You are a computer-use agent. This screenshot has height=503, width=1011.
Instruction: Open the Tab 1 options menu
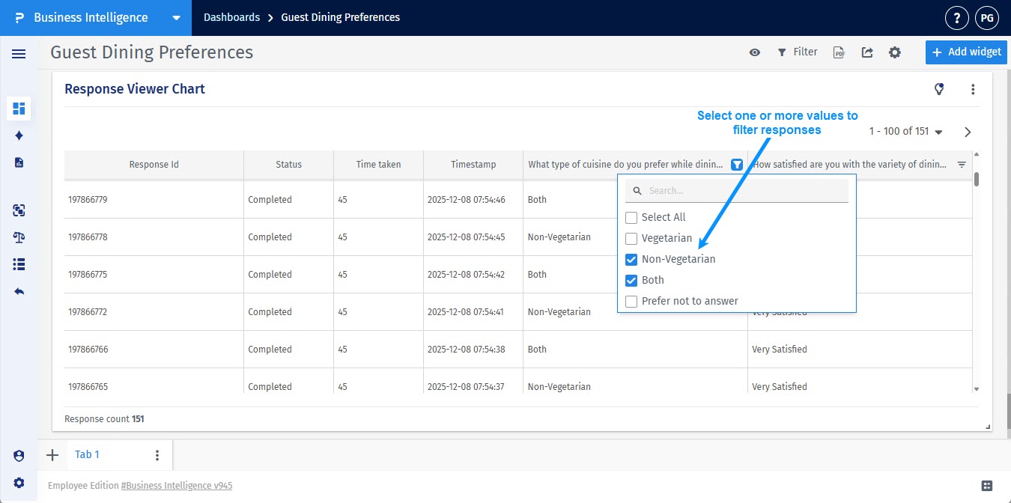tap(157, 455)
